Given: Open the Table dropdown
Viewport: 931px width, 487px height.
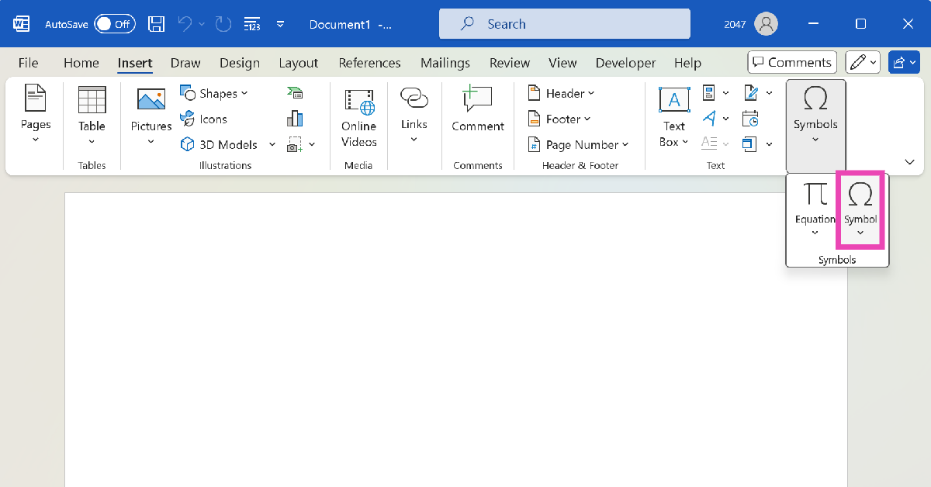Looking at the screenshot, I should pyautogui.click(x=92, y=116).
